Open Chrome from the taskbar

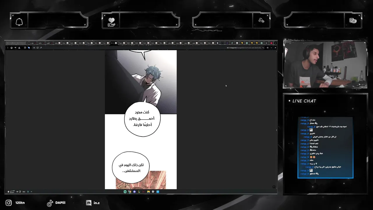[x=129, y=192]
